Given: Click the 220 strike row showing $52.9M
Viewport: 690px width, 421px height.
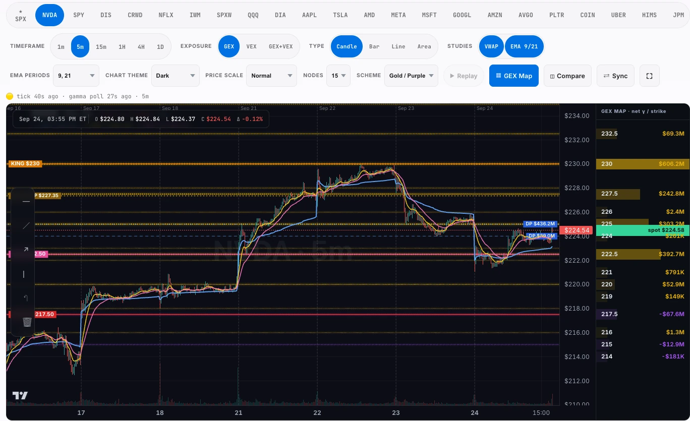Looking at the screenshot, I should pos(643,284).
